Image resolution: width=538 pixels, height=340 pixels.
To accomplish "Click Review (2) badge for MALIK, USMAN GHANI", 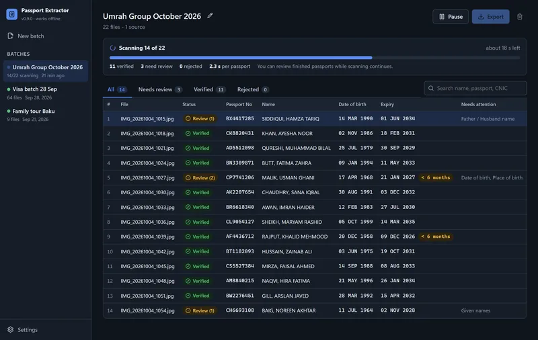I will pos(200,178).
